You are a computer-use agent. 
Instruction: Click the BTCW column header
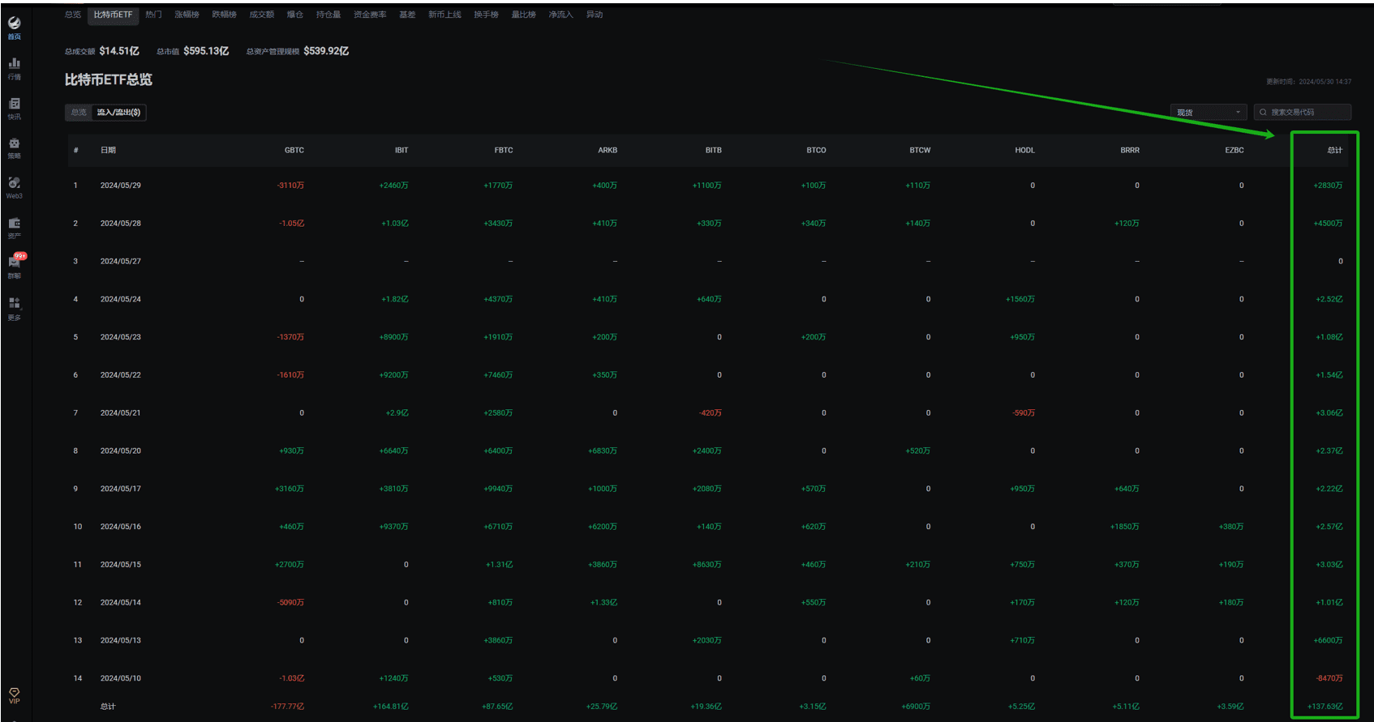[920, 150]
